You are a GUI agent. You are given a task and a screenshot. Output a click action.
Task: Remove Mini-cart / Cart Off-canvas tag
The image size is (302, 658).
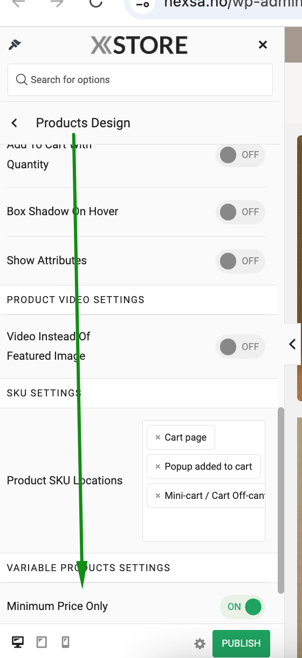click(x=157, y=496)
